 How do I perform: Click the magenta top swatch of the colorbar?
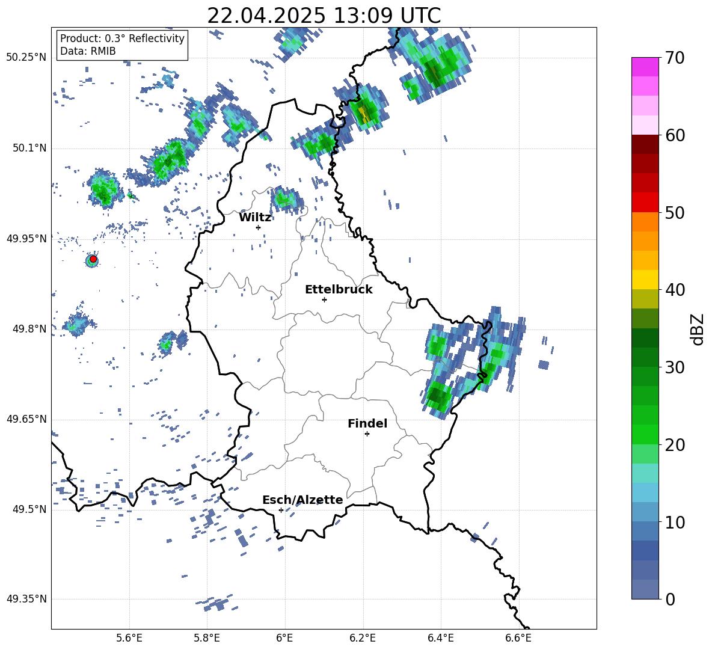(x=645, y=67)
